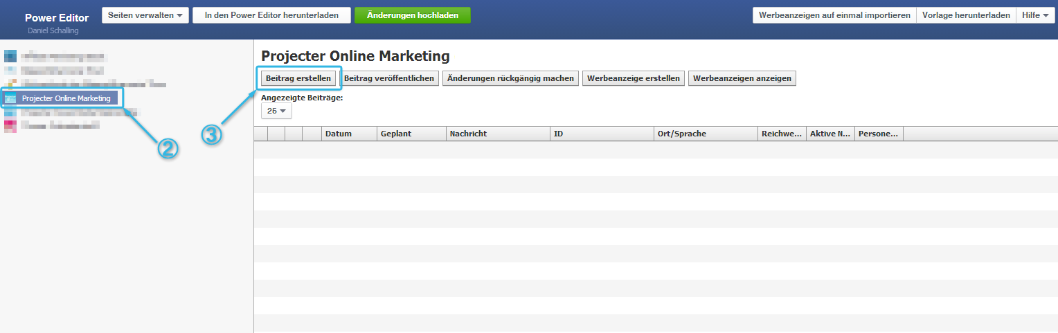Sort by the Nachricht column header
The height and width of the screenshot is (333, 1058).
click(498, 134)
